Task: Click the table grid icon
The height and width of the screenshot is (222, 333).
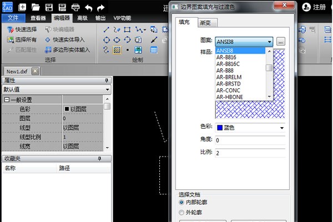Action: [x=154, y=50]
